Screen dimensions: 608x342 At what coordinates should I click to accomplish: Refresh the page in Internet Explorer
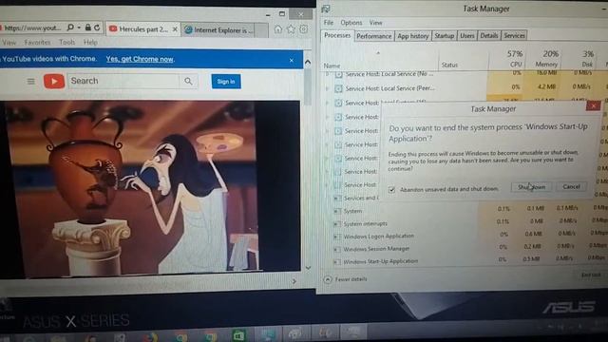97,28
